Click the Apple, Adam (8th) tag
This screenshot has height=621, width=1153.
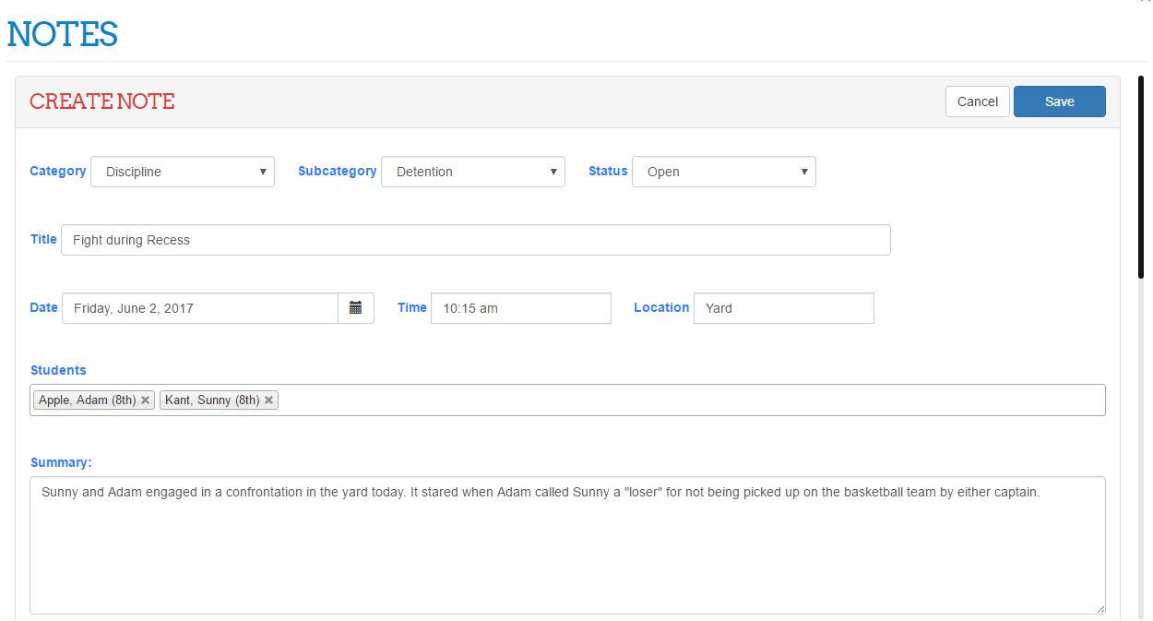point(87,400)
